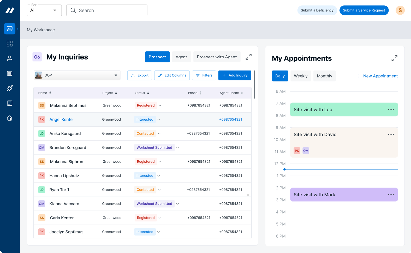The height and width of the screenshot is (253, 411).
Task: Open options for Site visit with Mark
Action: click(x=391, y=195)
